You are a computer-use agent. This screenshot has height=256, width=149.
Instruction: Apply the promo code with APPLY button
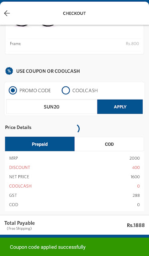click(x=120, y=107)
